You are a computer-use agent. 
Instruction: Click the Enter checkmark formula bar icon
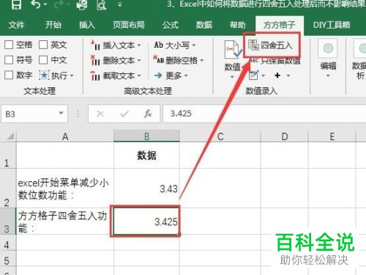click(124, 114)
